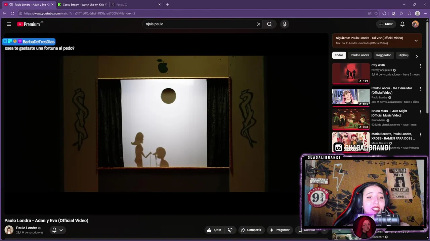Select the Hiphop filter chip
This screenshot has width=430, height=241.
point(403,55)
